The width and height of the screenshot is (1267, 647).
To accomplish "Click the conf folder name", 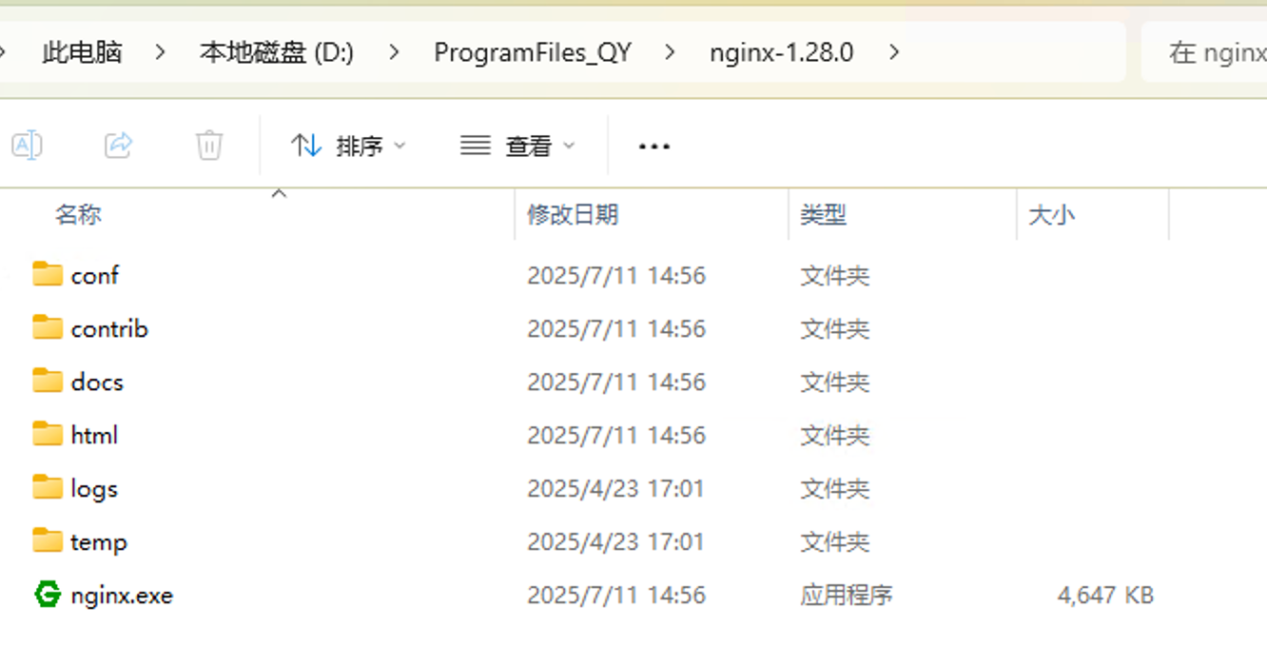I will pos(95,276).
